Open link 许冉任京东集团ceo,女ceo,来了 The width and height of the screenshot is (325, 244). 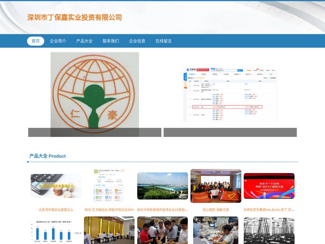pyautogui.click(x=269, y=210)
